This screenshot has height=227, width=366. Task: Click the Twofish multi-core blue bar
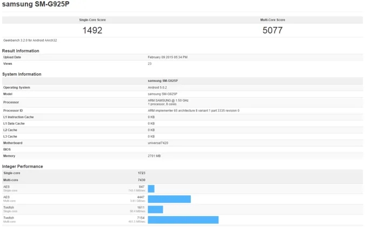pos(183,220)
